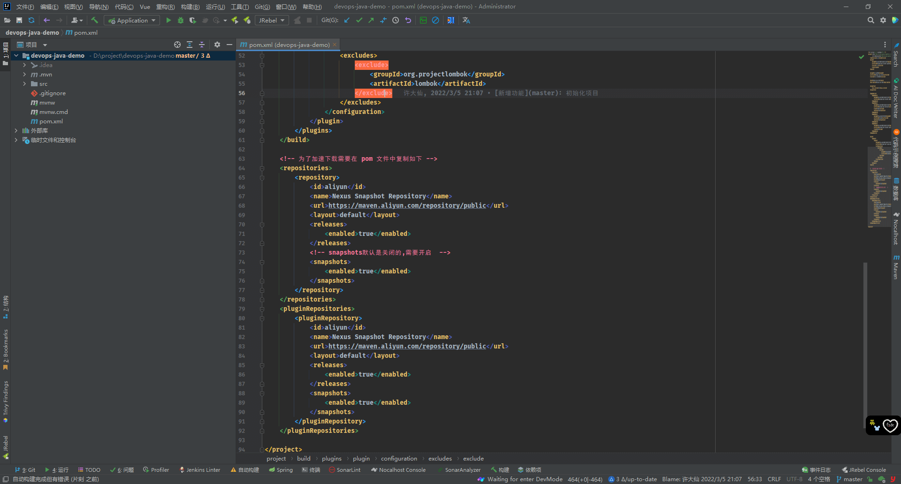
Task: Open aliyun pluginRepository URL on line 83
Action: click(x=407, y=346)
